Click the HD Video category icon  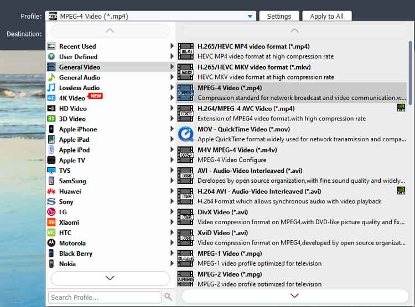pyautogui.click(x=51, y=108)
